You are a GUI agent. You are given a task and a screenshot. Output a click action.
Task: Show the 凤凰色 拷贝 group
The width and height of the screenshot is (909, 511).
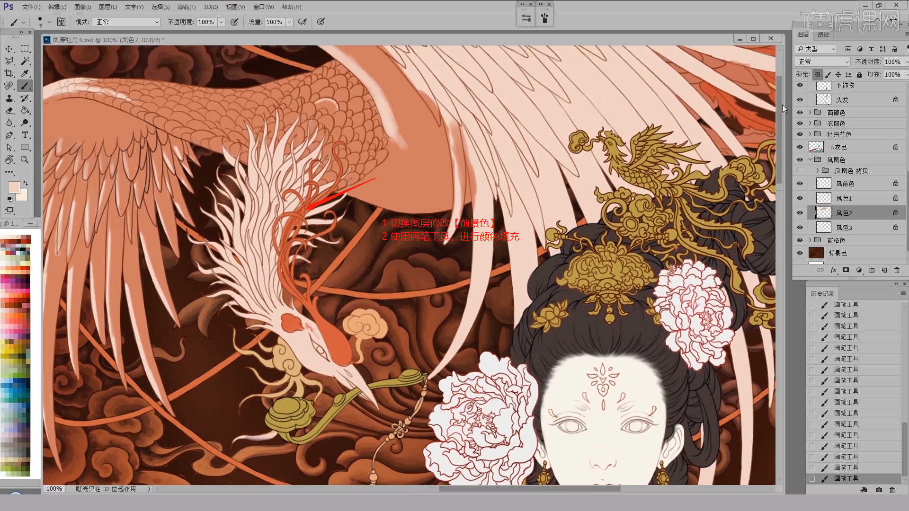click(800, 171)
